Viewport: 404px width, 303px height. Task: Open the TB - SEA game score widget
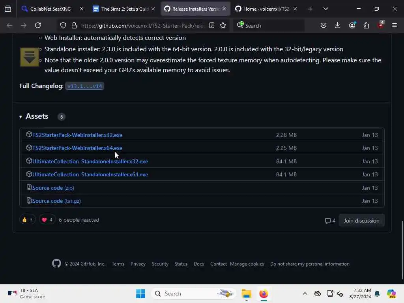(x=26, y=294)
